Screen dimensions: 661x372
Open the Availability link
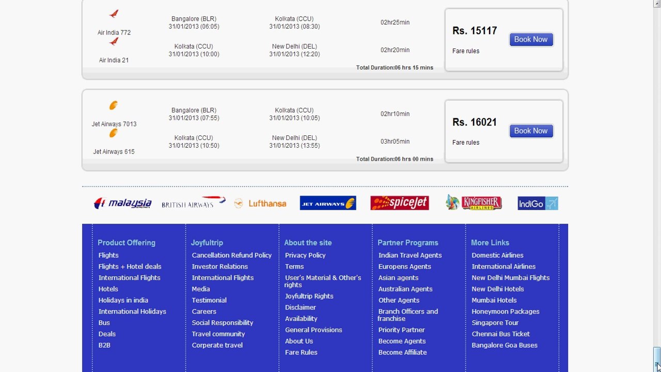point(301,319)
